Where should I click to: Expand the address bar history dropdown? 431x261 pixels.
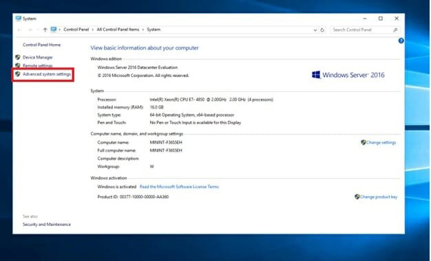click(x=315, y=30)
